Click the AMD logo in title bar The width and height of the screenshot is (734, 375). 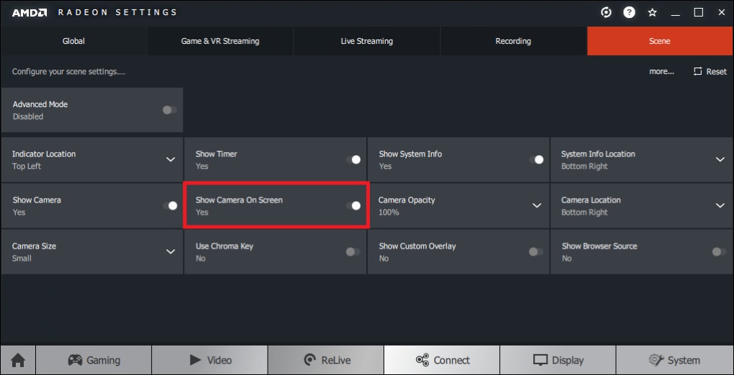coord(29,13)
